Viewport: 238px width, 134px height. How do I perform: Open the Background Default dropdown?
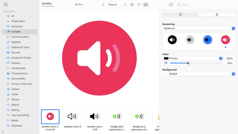tap(199, 74)
